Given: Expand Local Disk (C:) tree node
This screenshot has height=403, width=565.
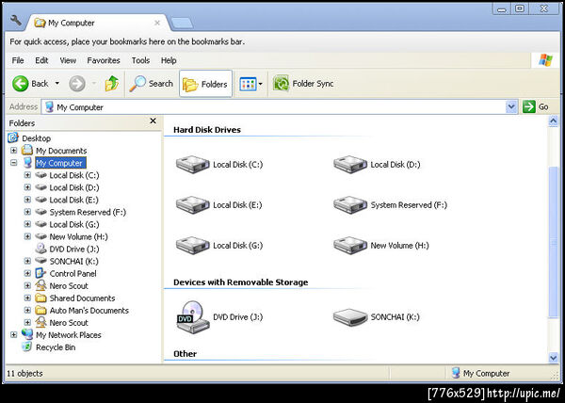Looking at the screenshot, I should (x=27, y=175).
